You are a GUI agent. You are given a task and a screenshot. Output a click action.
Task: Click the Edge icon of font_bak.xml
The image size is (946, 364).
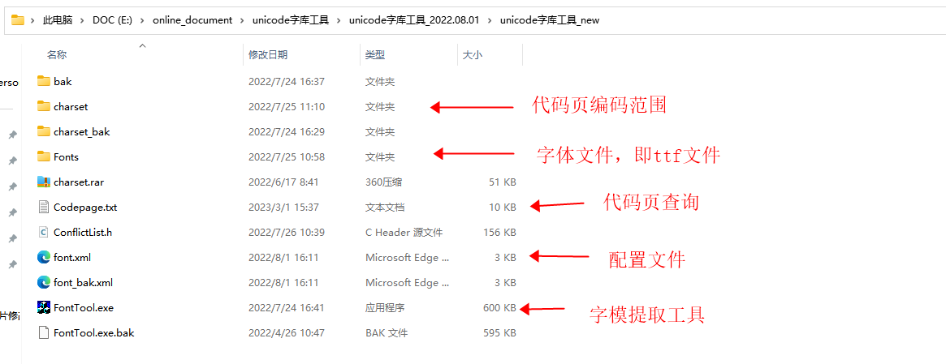(x=43, y=282)
